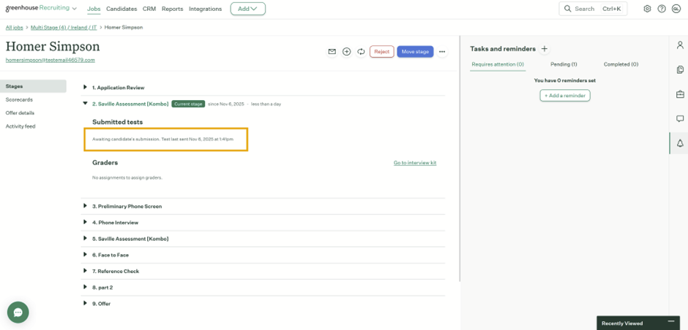Click the transfer candidate arrows icon
Screen dimensions: 688x330
point(361,52)
